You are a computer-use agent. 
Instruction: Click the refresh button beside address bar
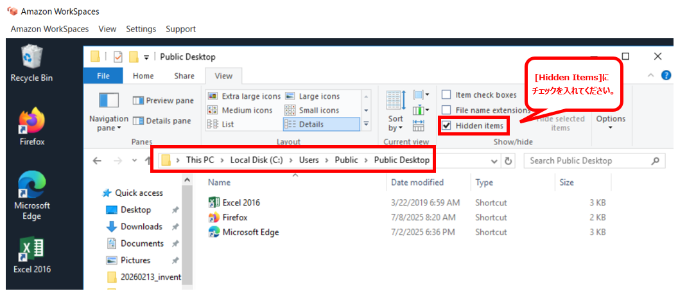coord(509,161)
